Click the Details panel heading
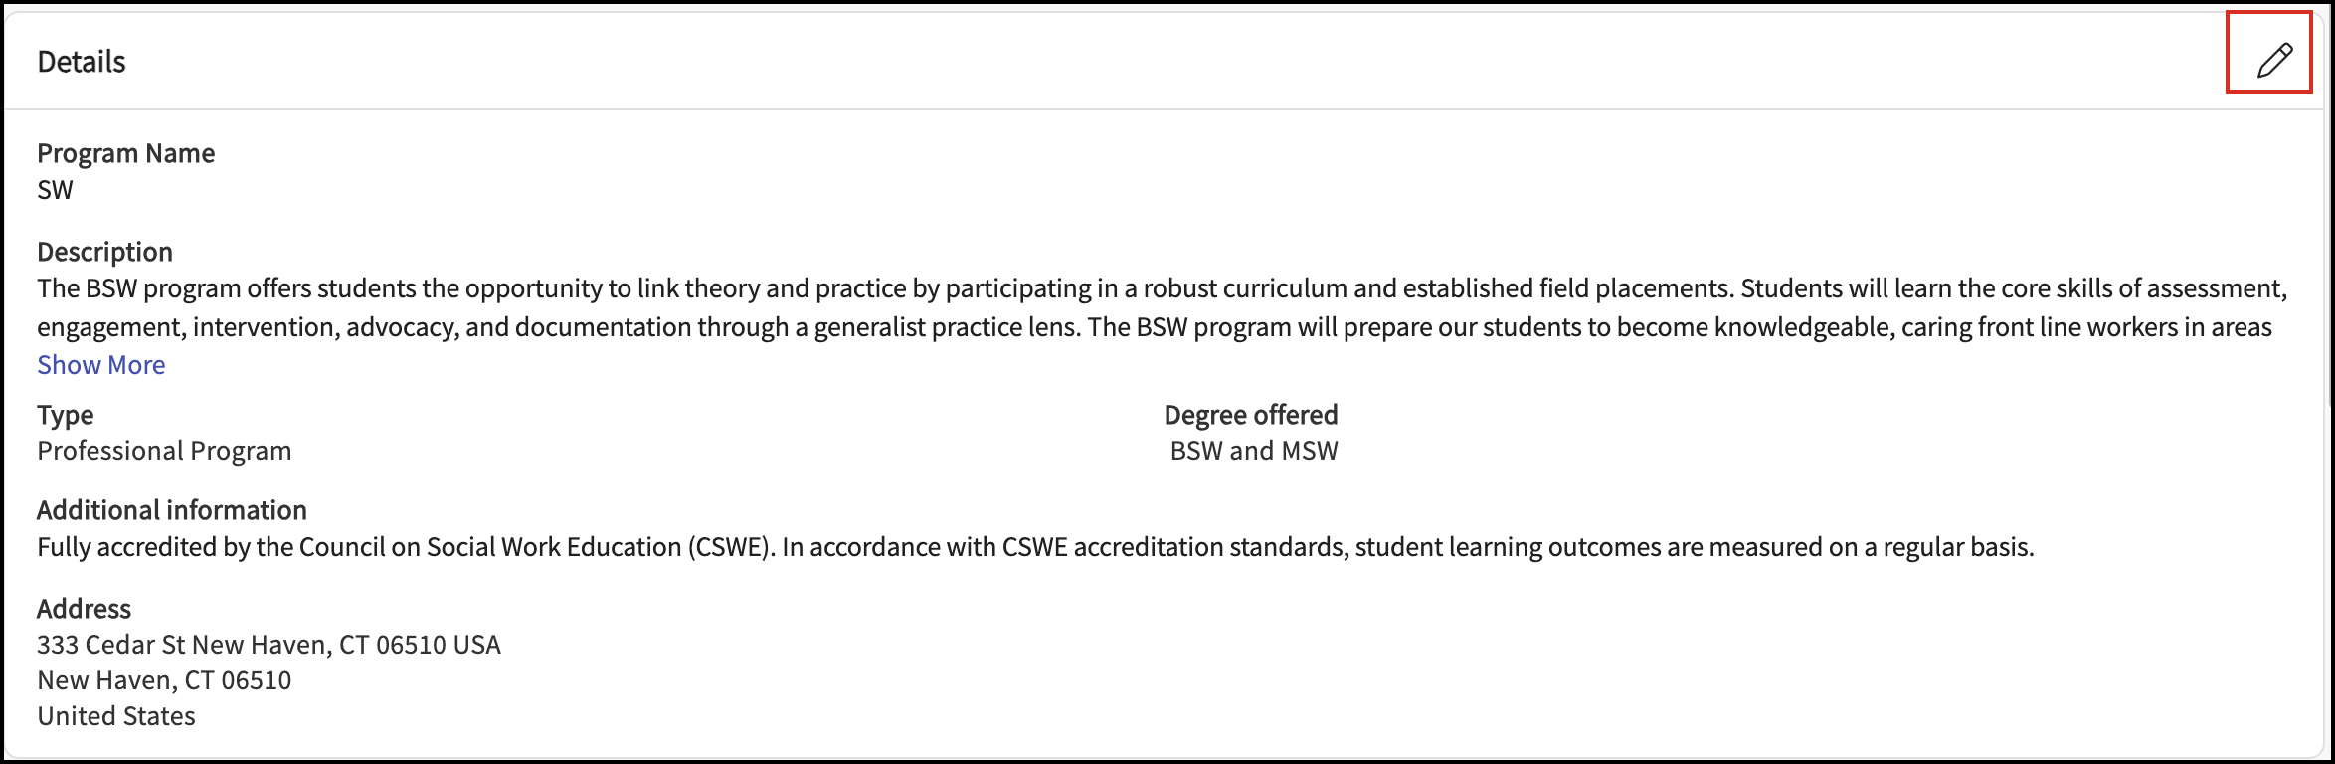Screen dimensions: 2335x764 coord(82,62)
